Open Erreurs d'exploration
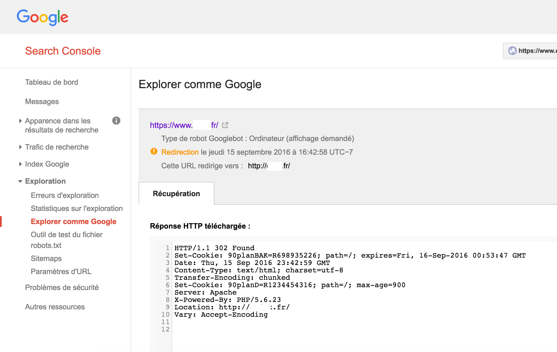This screenshot has width=557, height=352. (65, 195)
